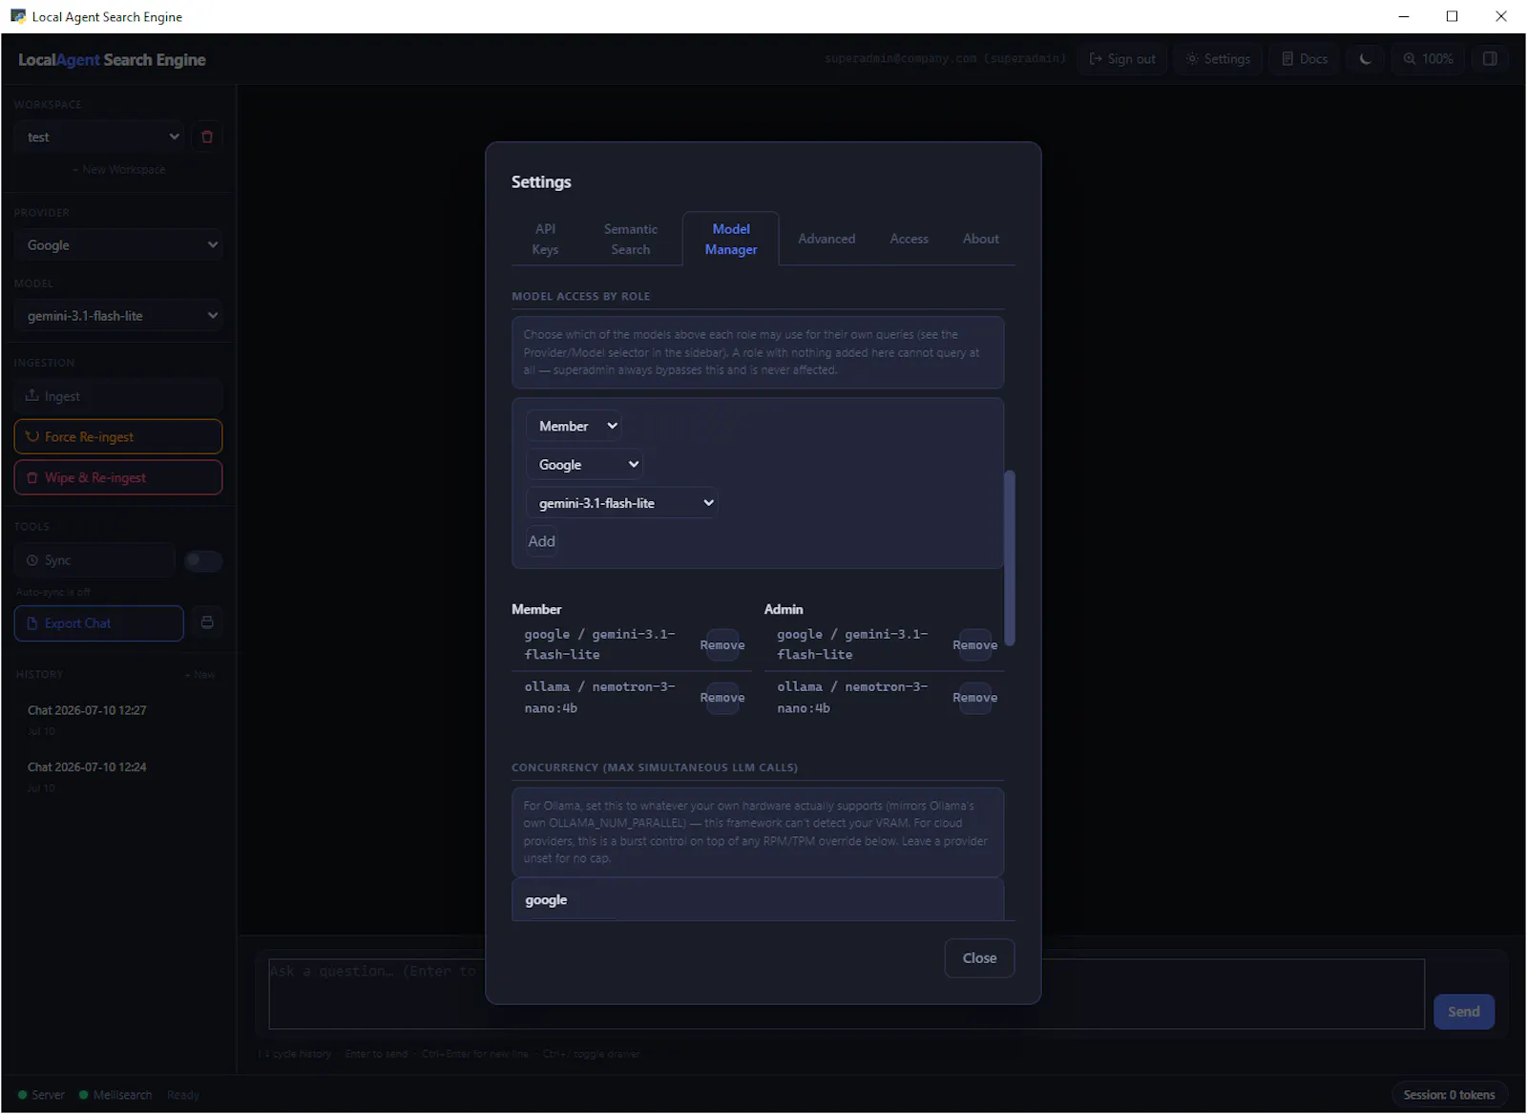This screenshot has height=1114, width=1527.
Task: Toggle dark mode moon icon
Action: pos(1365,59)
